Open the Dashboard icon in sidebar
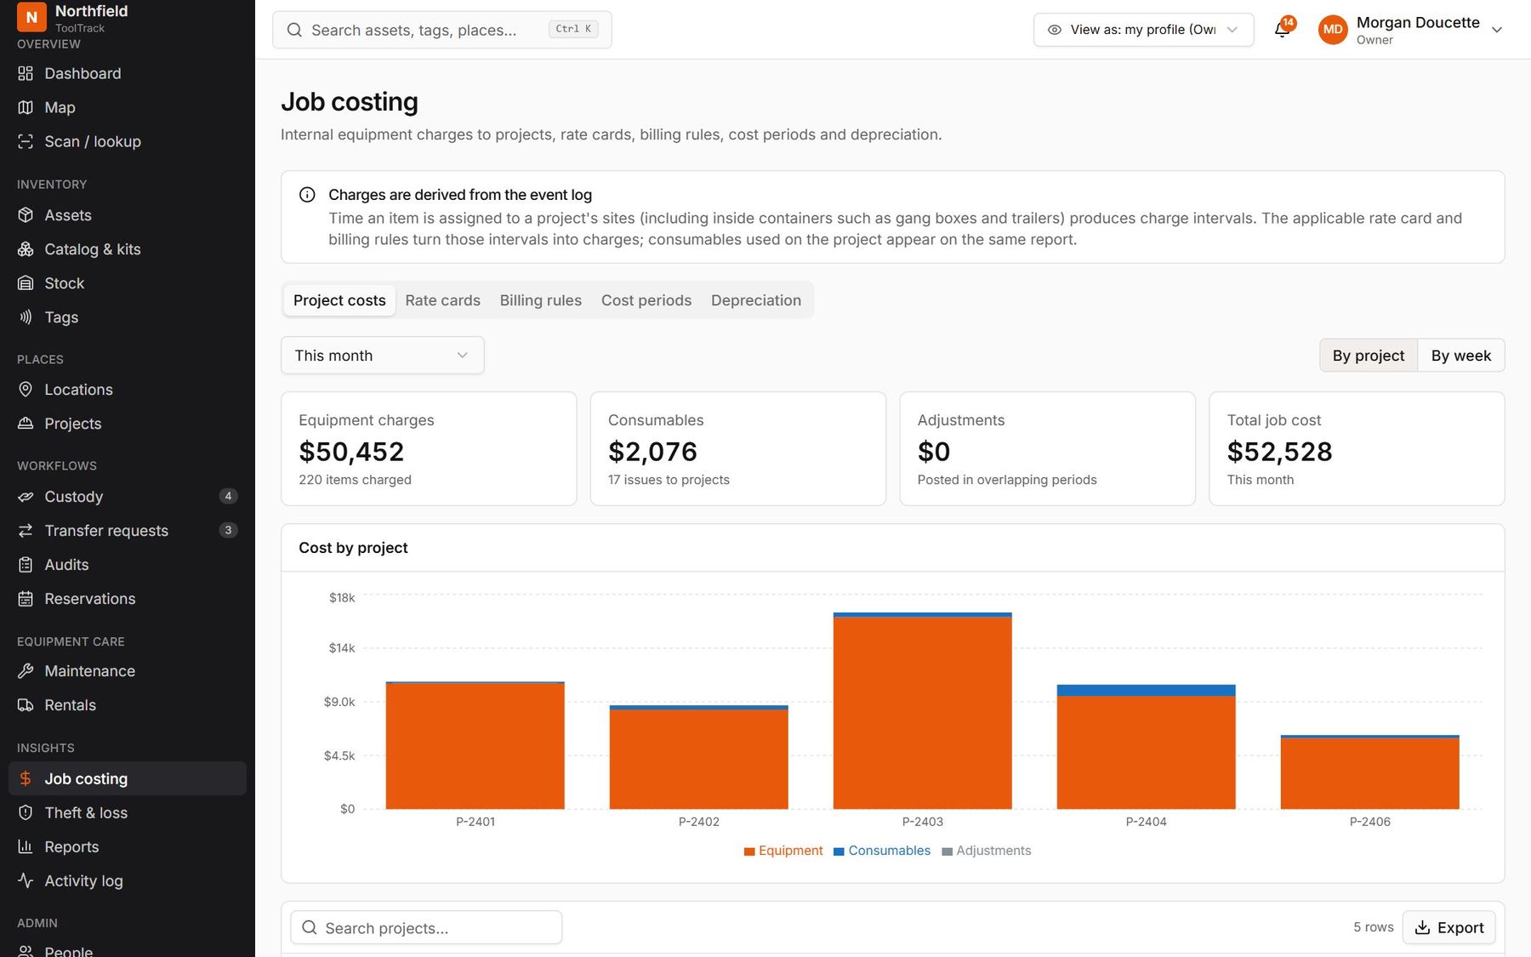Image resolution: width=1531 pixels, height=957 pixels. 26,73
